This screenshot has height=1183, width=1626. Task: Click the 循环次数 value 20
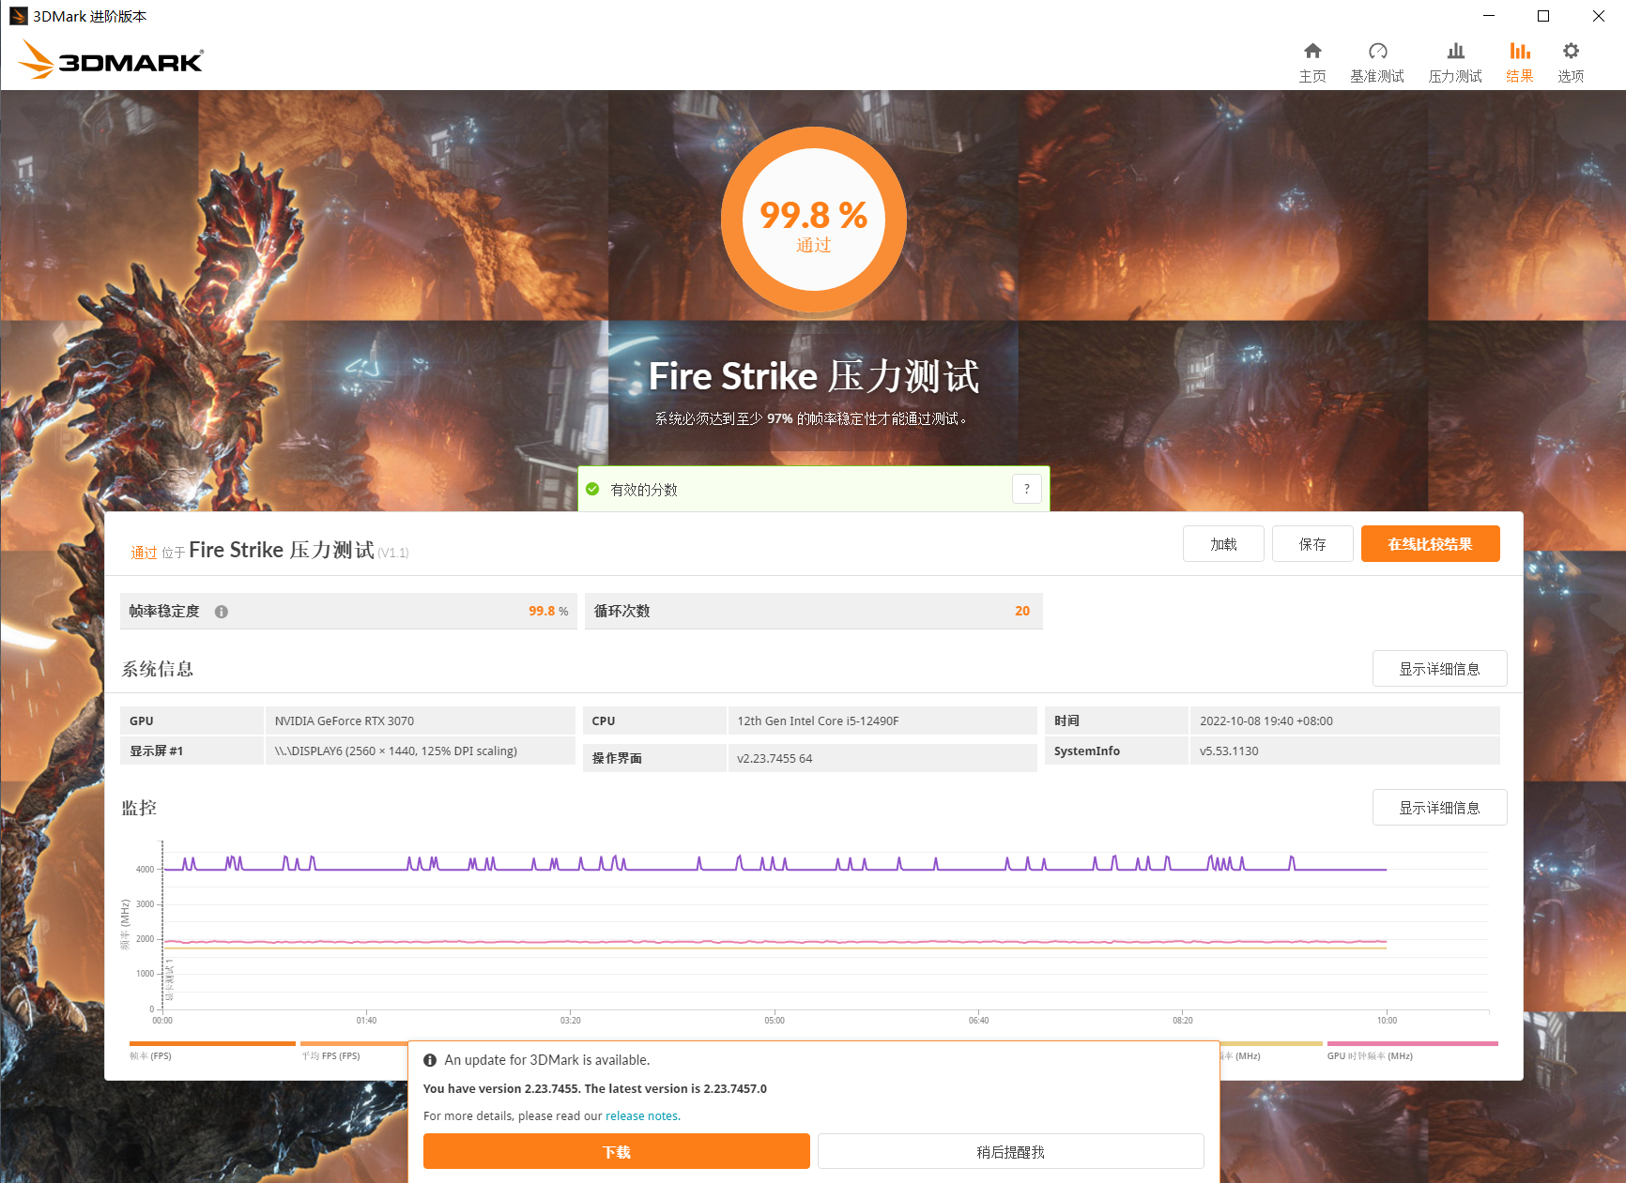[x=1022, y=611]
